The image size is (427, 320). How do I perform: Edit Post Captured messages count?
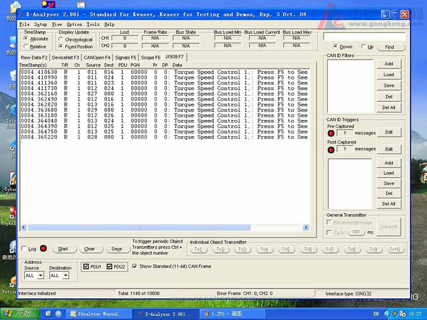click(389, 149)
